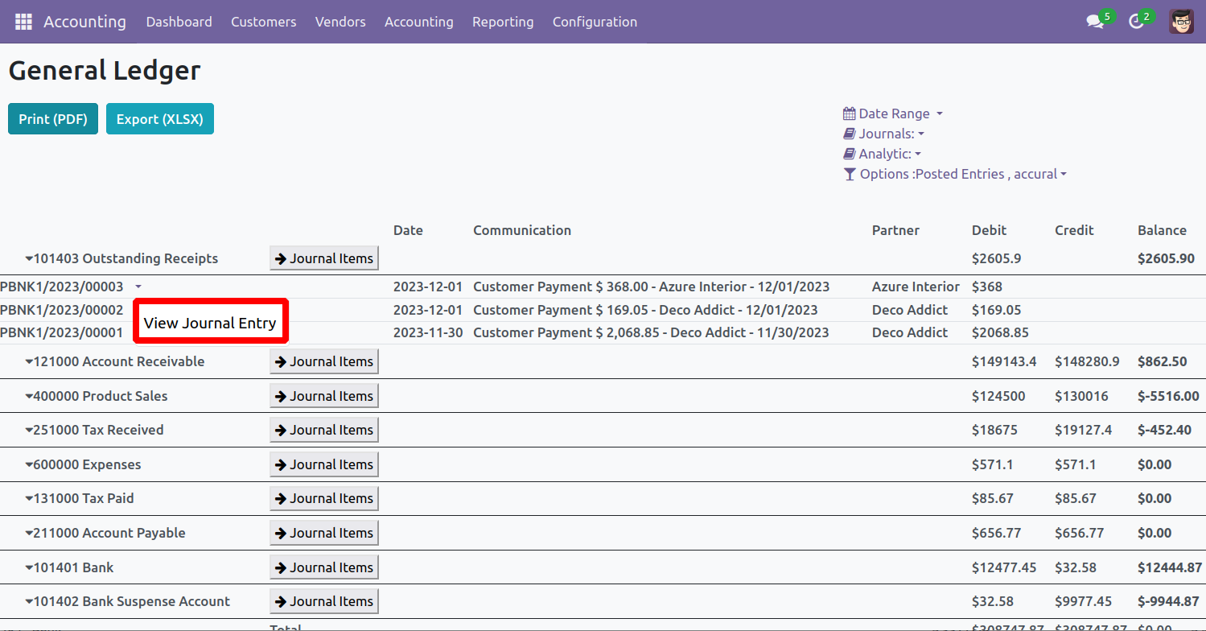This screenshot has height=631, width=1206.
Task: Collapse the 101403 Outstanding Receipts row
Action: [x=30, y=259]
